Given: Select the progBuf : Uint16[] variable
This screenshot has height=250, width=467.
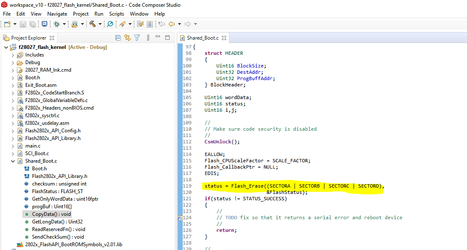Looking at the screenshot, I should (x=52, y=207).
